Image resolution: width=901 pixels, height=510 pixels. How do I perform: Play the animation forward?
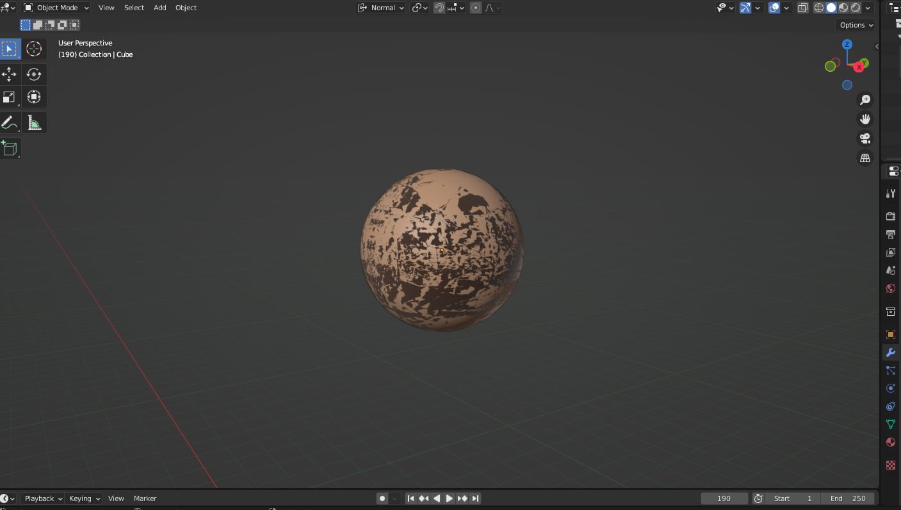[x=450, y=498]
